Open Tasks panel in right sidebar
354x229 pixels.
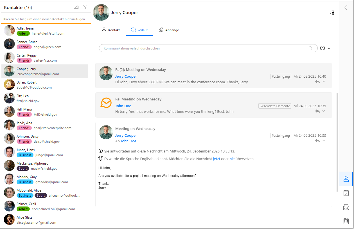[x=346, y=193]
